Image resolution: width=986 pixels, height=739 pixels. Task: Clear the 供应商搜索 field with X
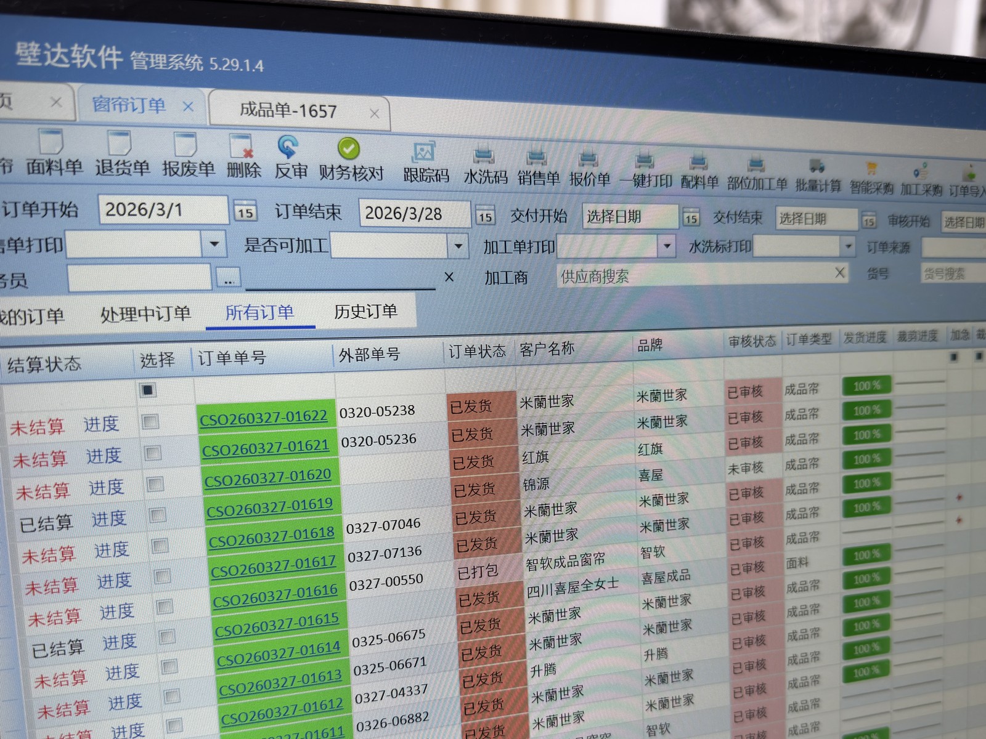[839, 272]
